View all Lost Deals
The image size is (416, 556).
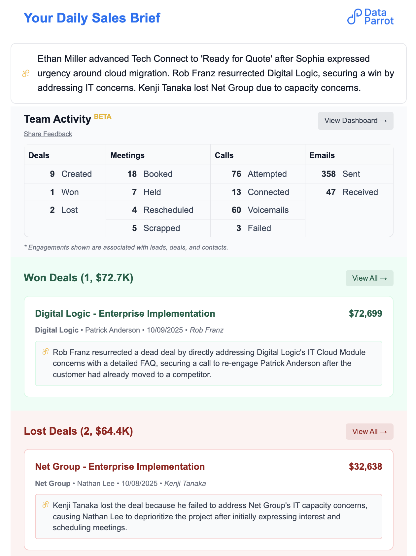[369, 431]
